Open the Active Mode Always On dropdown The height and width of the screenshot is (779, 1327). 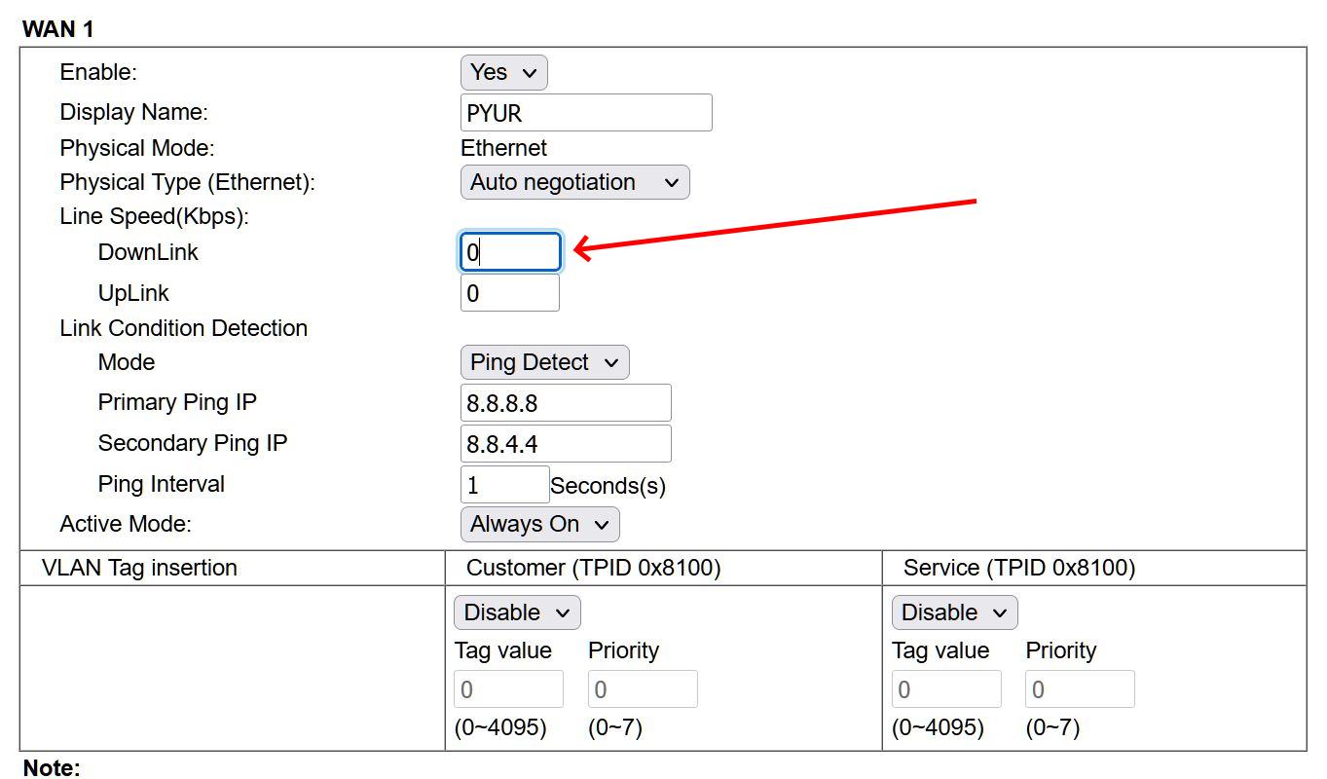539,524
